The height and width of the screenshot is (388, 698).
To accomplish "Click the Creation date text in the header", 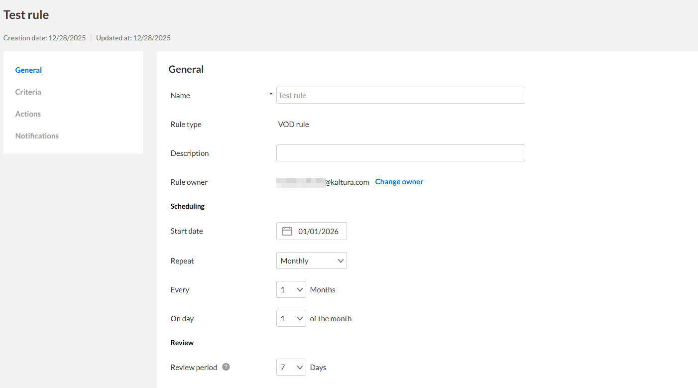I will (x=44, y=38).
